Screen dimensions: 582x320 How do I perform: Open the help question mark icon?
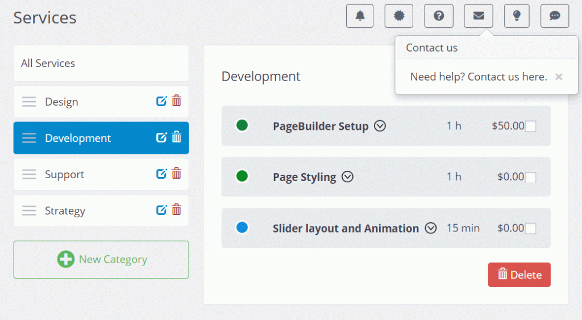point(439,16)
